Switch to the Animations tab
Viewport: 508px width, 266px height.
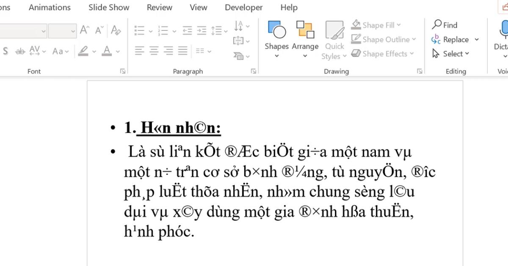50,7
